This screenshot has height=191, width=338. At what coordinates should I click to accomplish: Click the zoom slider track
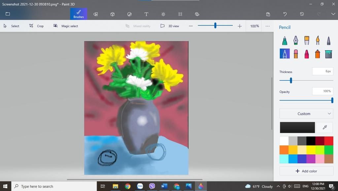pyautogui.click(x=215, y=25)
